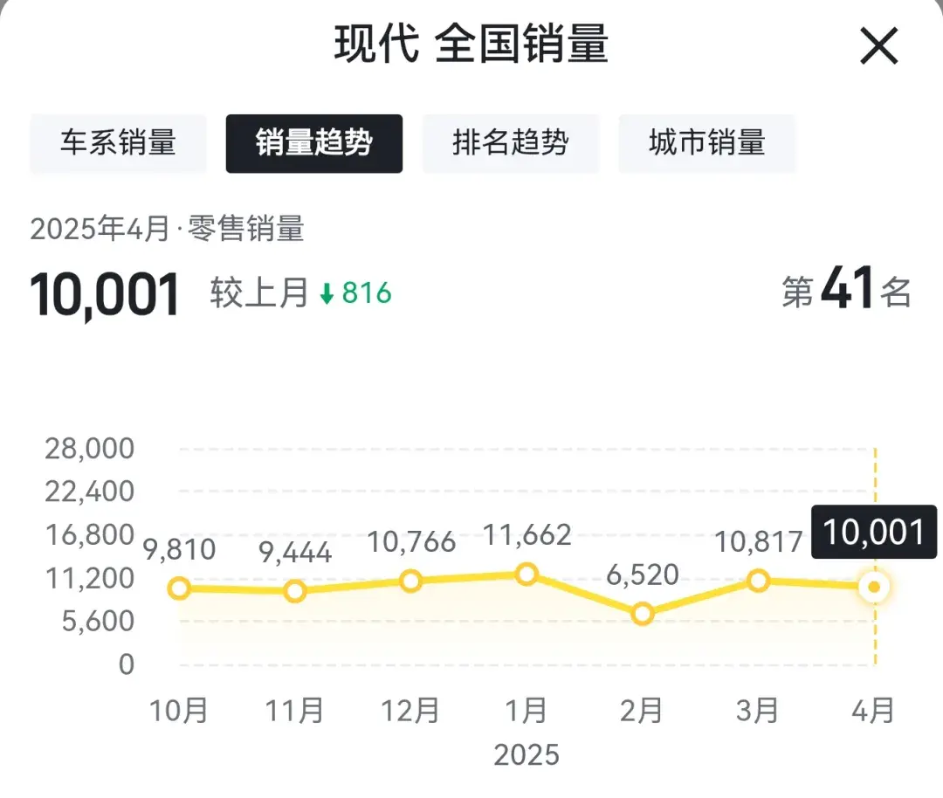The image size is (943, 798).
Task: Select the 1月 data point showing 11,662
Action: pos(527,574)
